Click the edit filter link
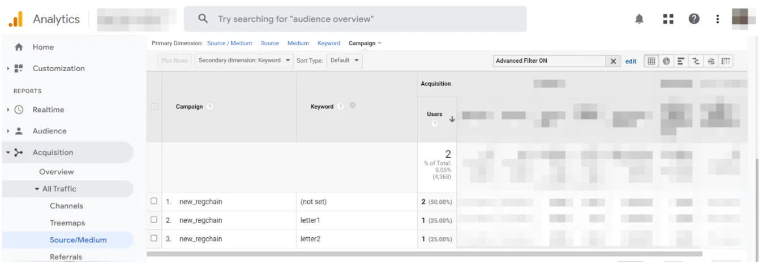The image size is (763, 269). pyautogui.click(x=631, y=62)
